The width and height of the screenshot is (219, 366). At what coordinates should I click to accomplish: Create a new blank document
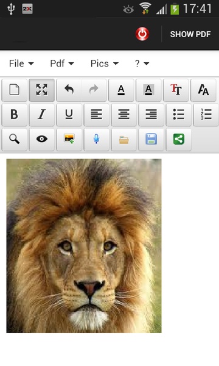pos(15,90)
